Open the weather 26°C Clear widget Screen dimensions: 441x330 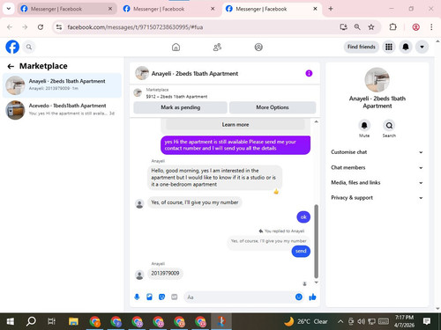coord(306,321)
